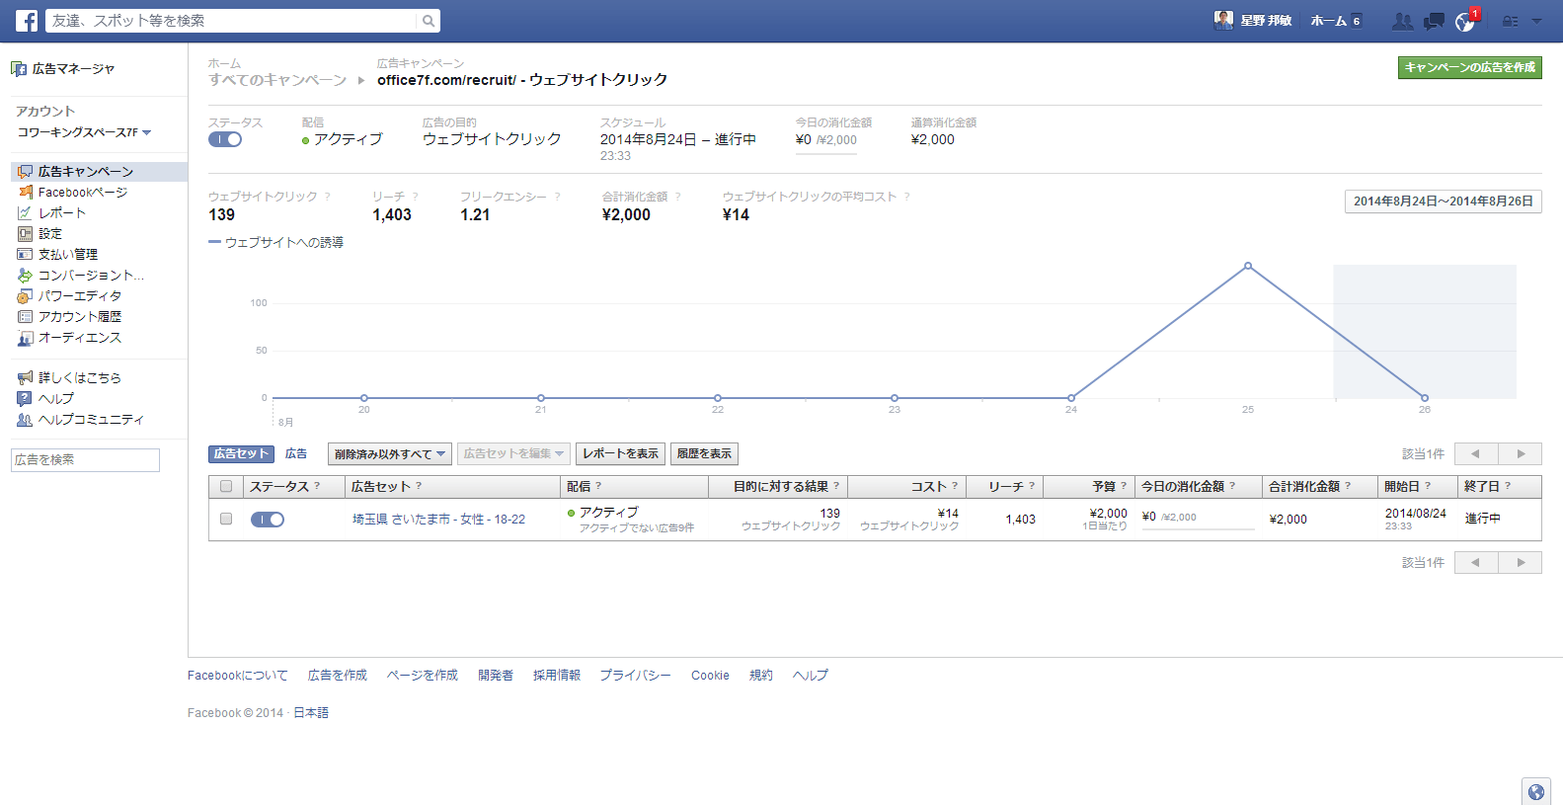Open privacy shortcuts icon in top bar
1563x805 pixels.
[x=1511, y=21]
